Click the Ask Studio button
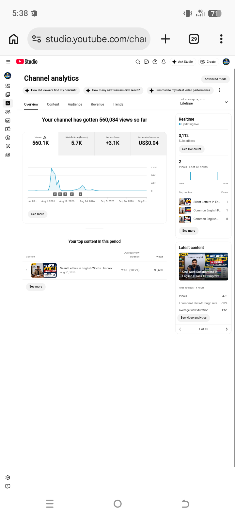 (x=183, y=61)
